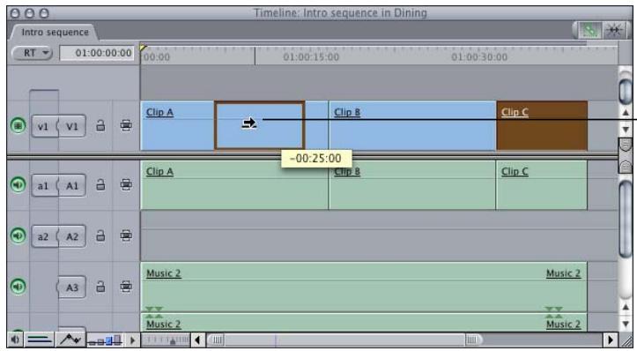637x351 pixels.
Task: Select the Intro sequence tab
Action: click(x=55, y=32)
